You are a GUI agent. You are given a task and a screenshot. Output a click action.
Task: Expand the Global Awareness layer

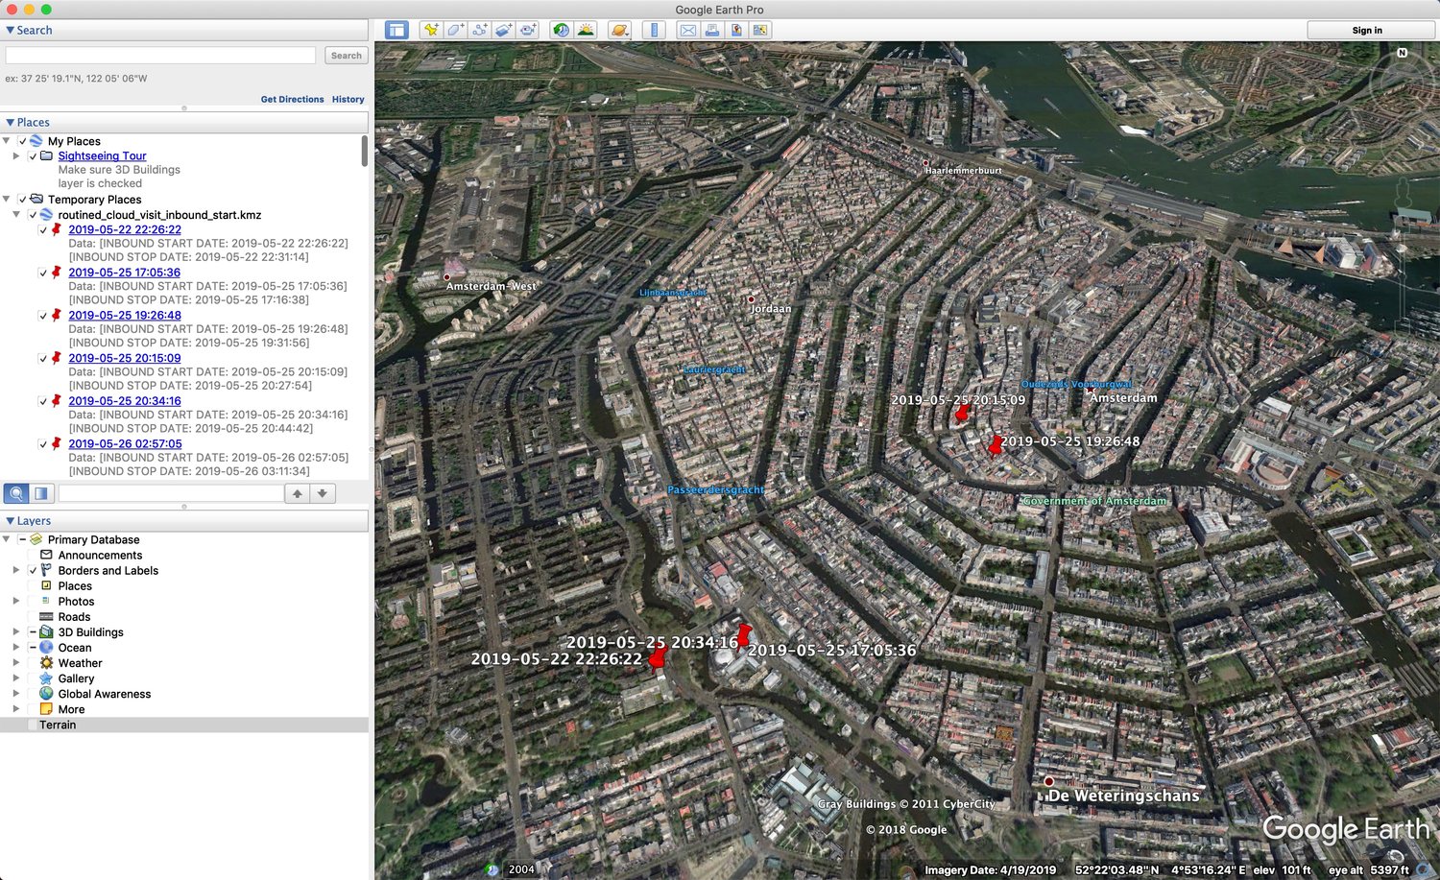click(16, 694)
